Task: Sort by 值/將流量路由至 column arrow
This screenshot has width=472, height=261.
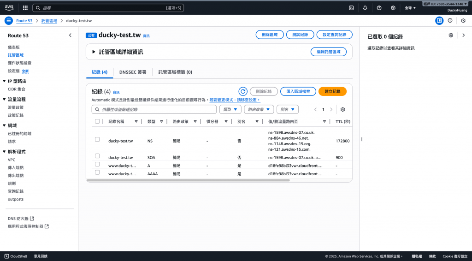Action: tap(324, 122)
